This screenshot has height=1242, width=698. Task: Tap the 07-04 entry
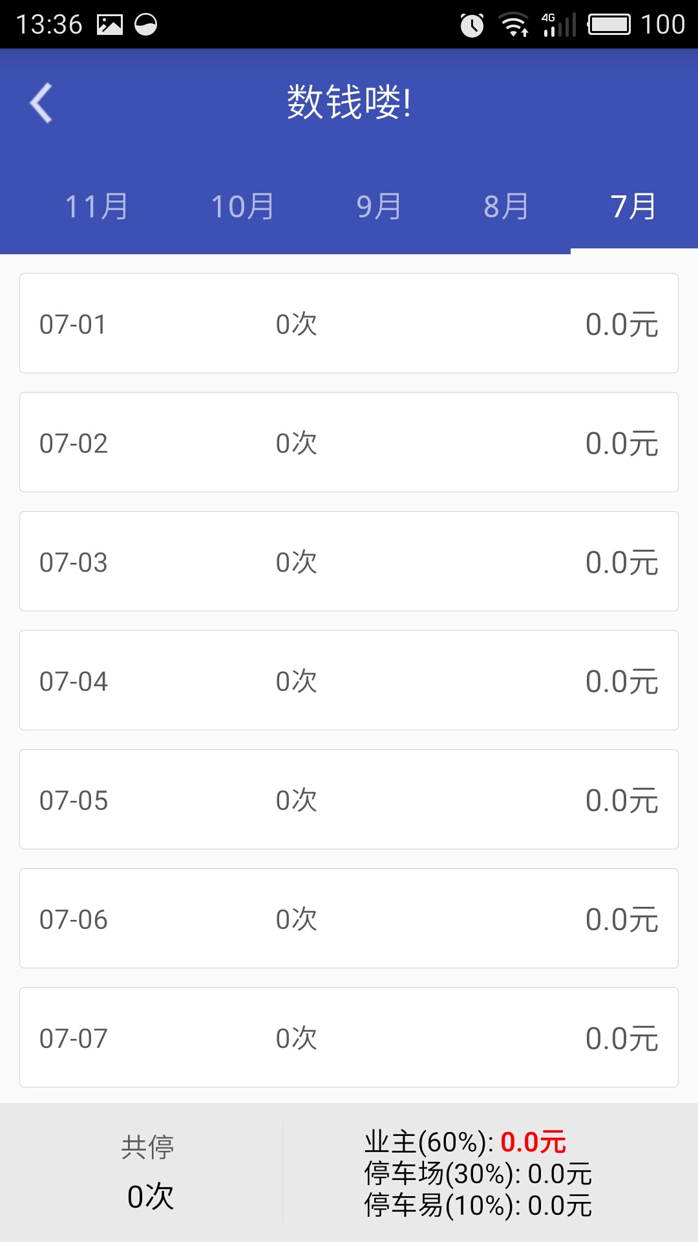tap(349, 681)
